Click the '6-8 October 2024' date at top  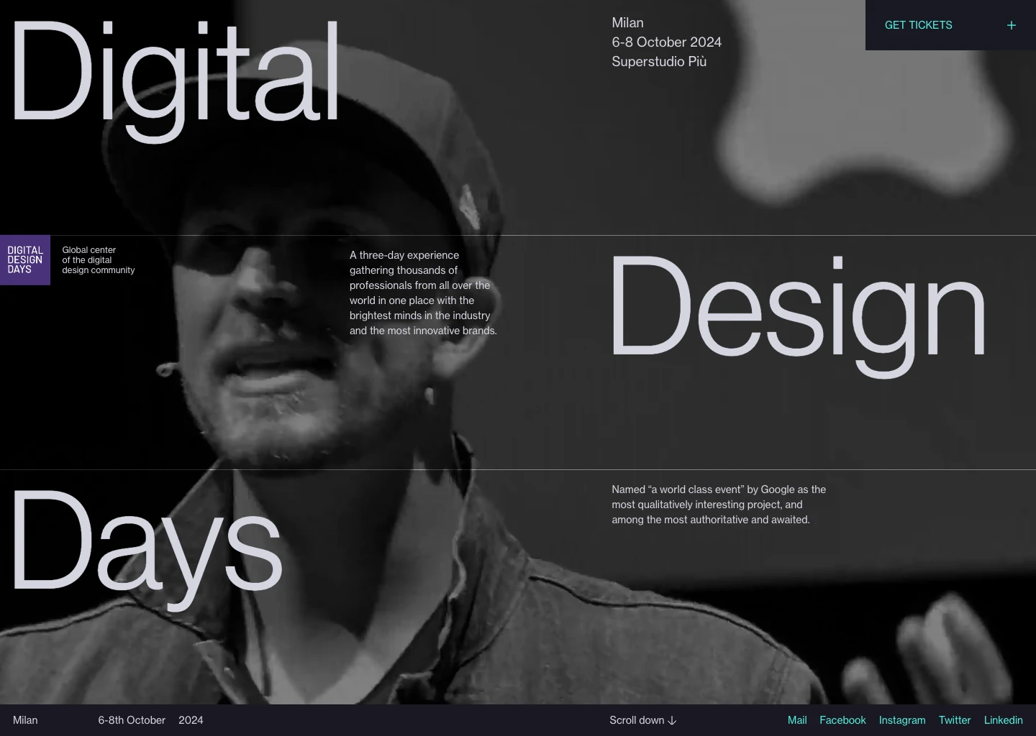pos(667,42)
